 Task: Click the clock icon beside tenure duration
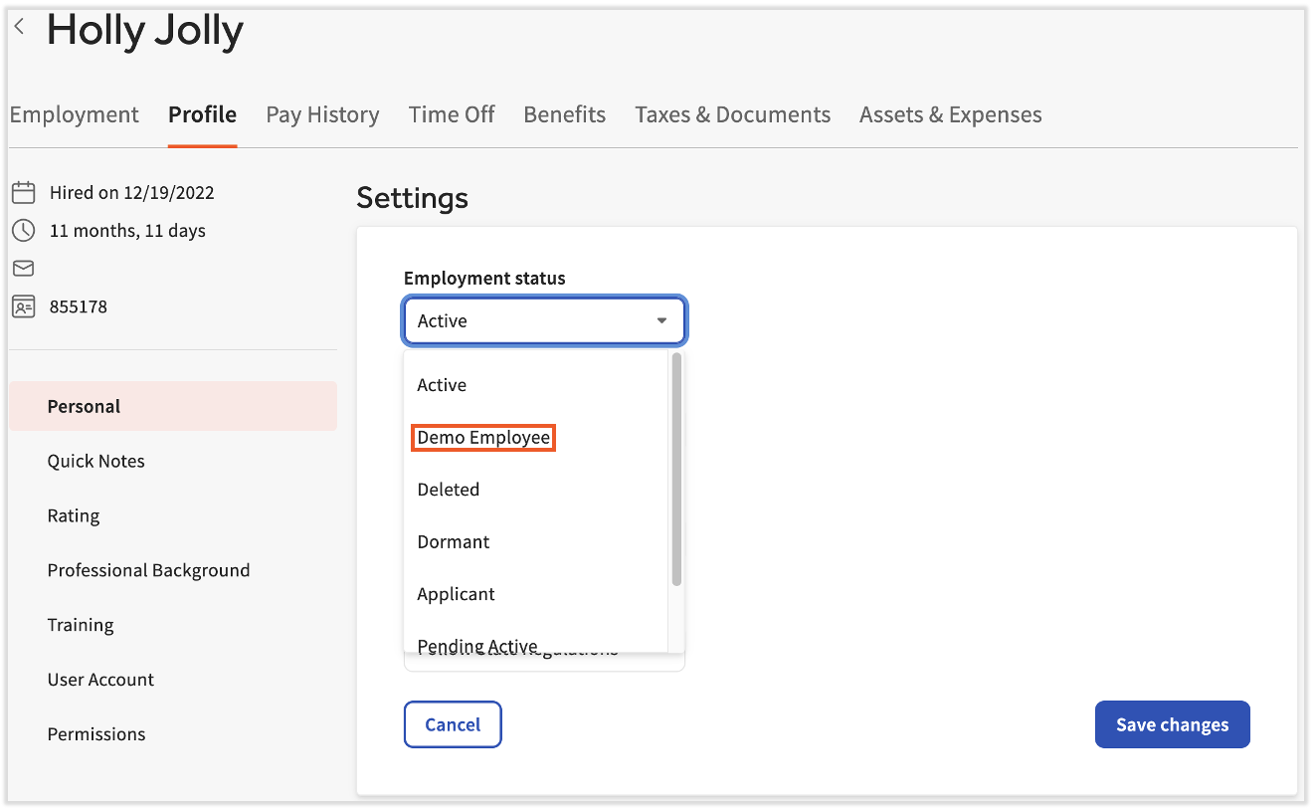(23, 231)
